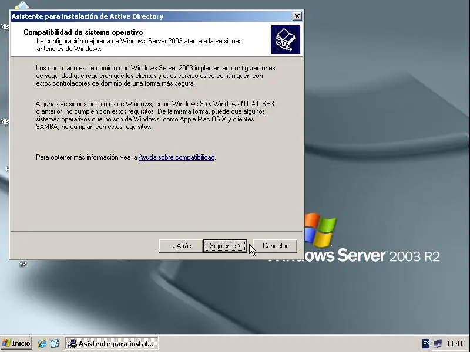The image size is (470, 352).
Task: Open the Ayuda sobre compatibilidad link
Action: click(x=177, y=157)
